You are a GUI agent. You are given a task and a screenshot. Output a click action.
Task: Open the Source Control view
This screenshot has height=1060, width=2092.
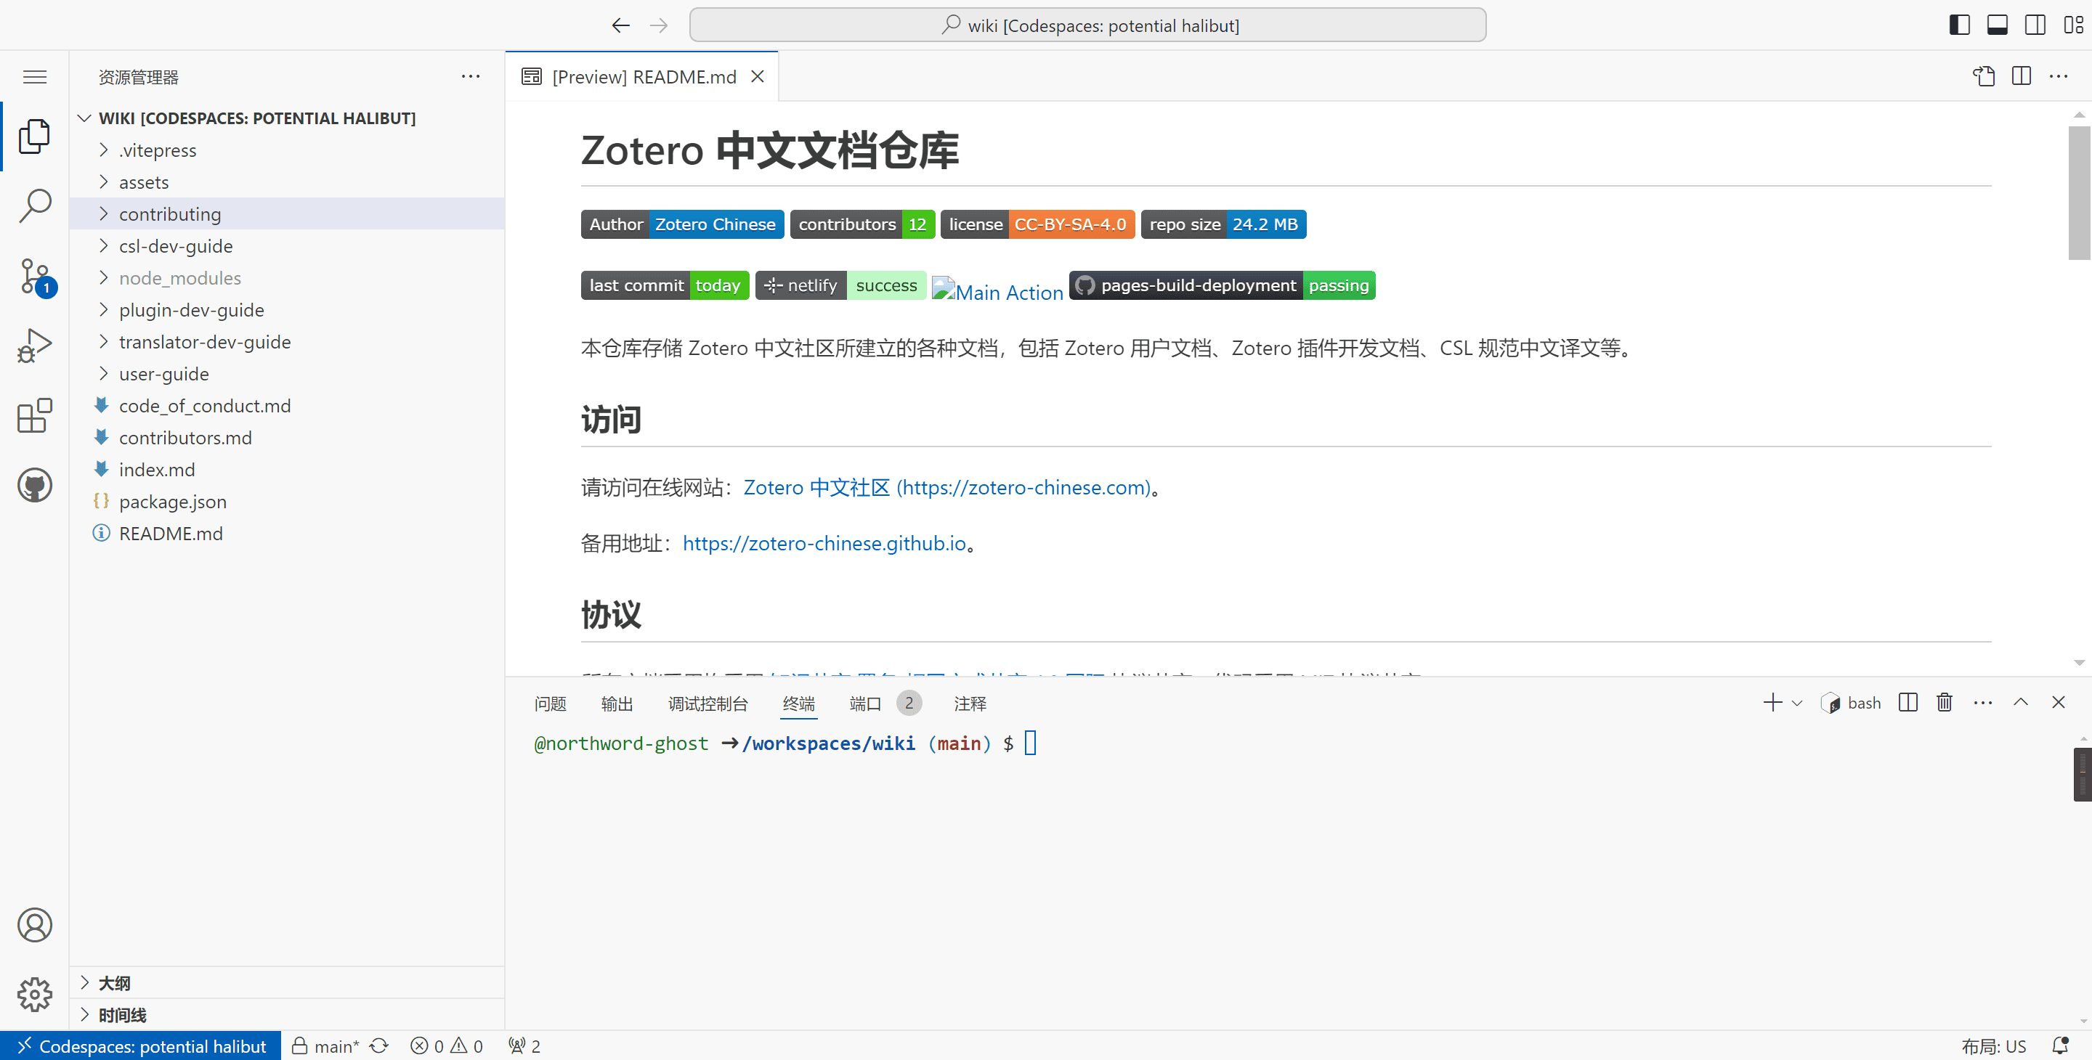[x=34, y=276]
